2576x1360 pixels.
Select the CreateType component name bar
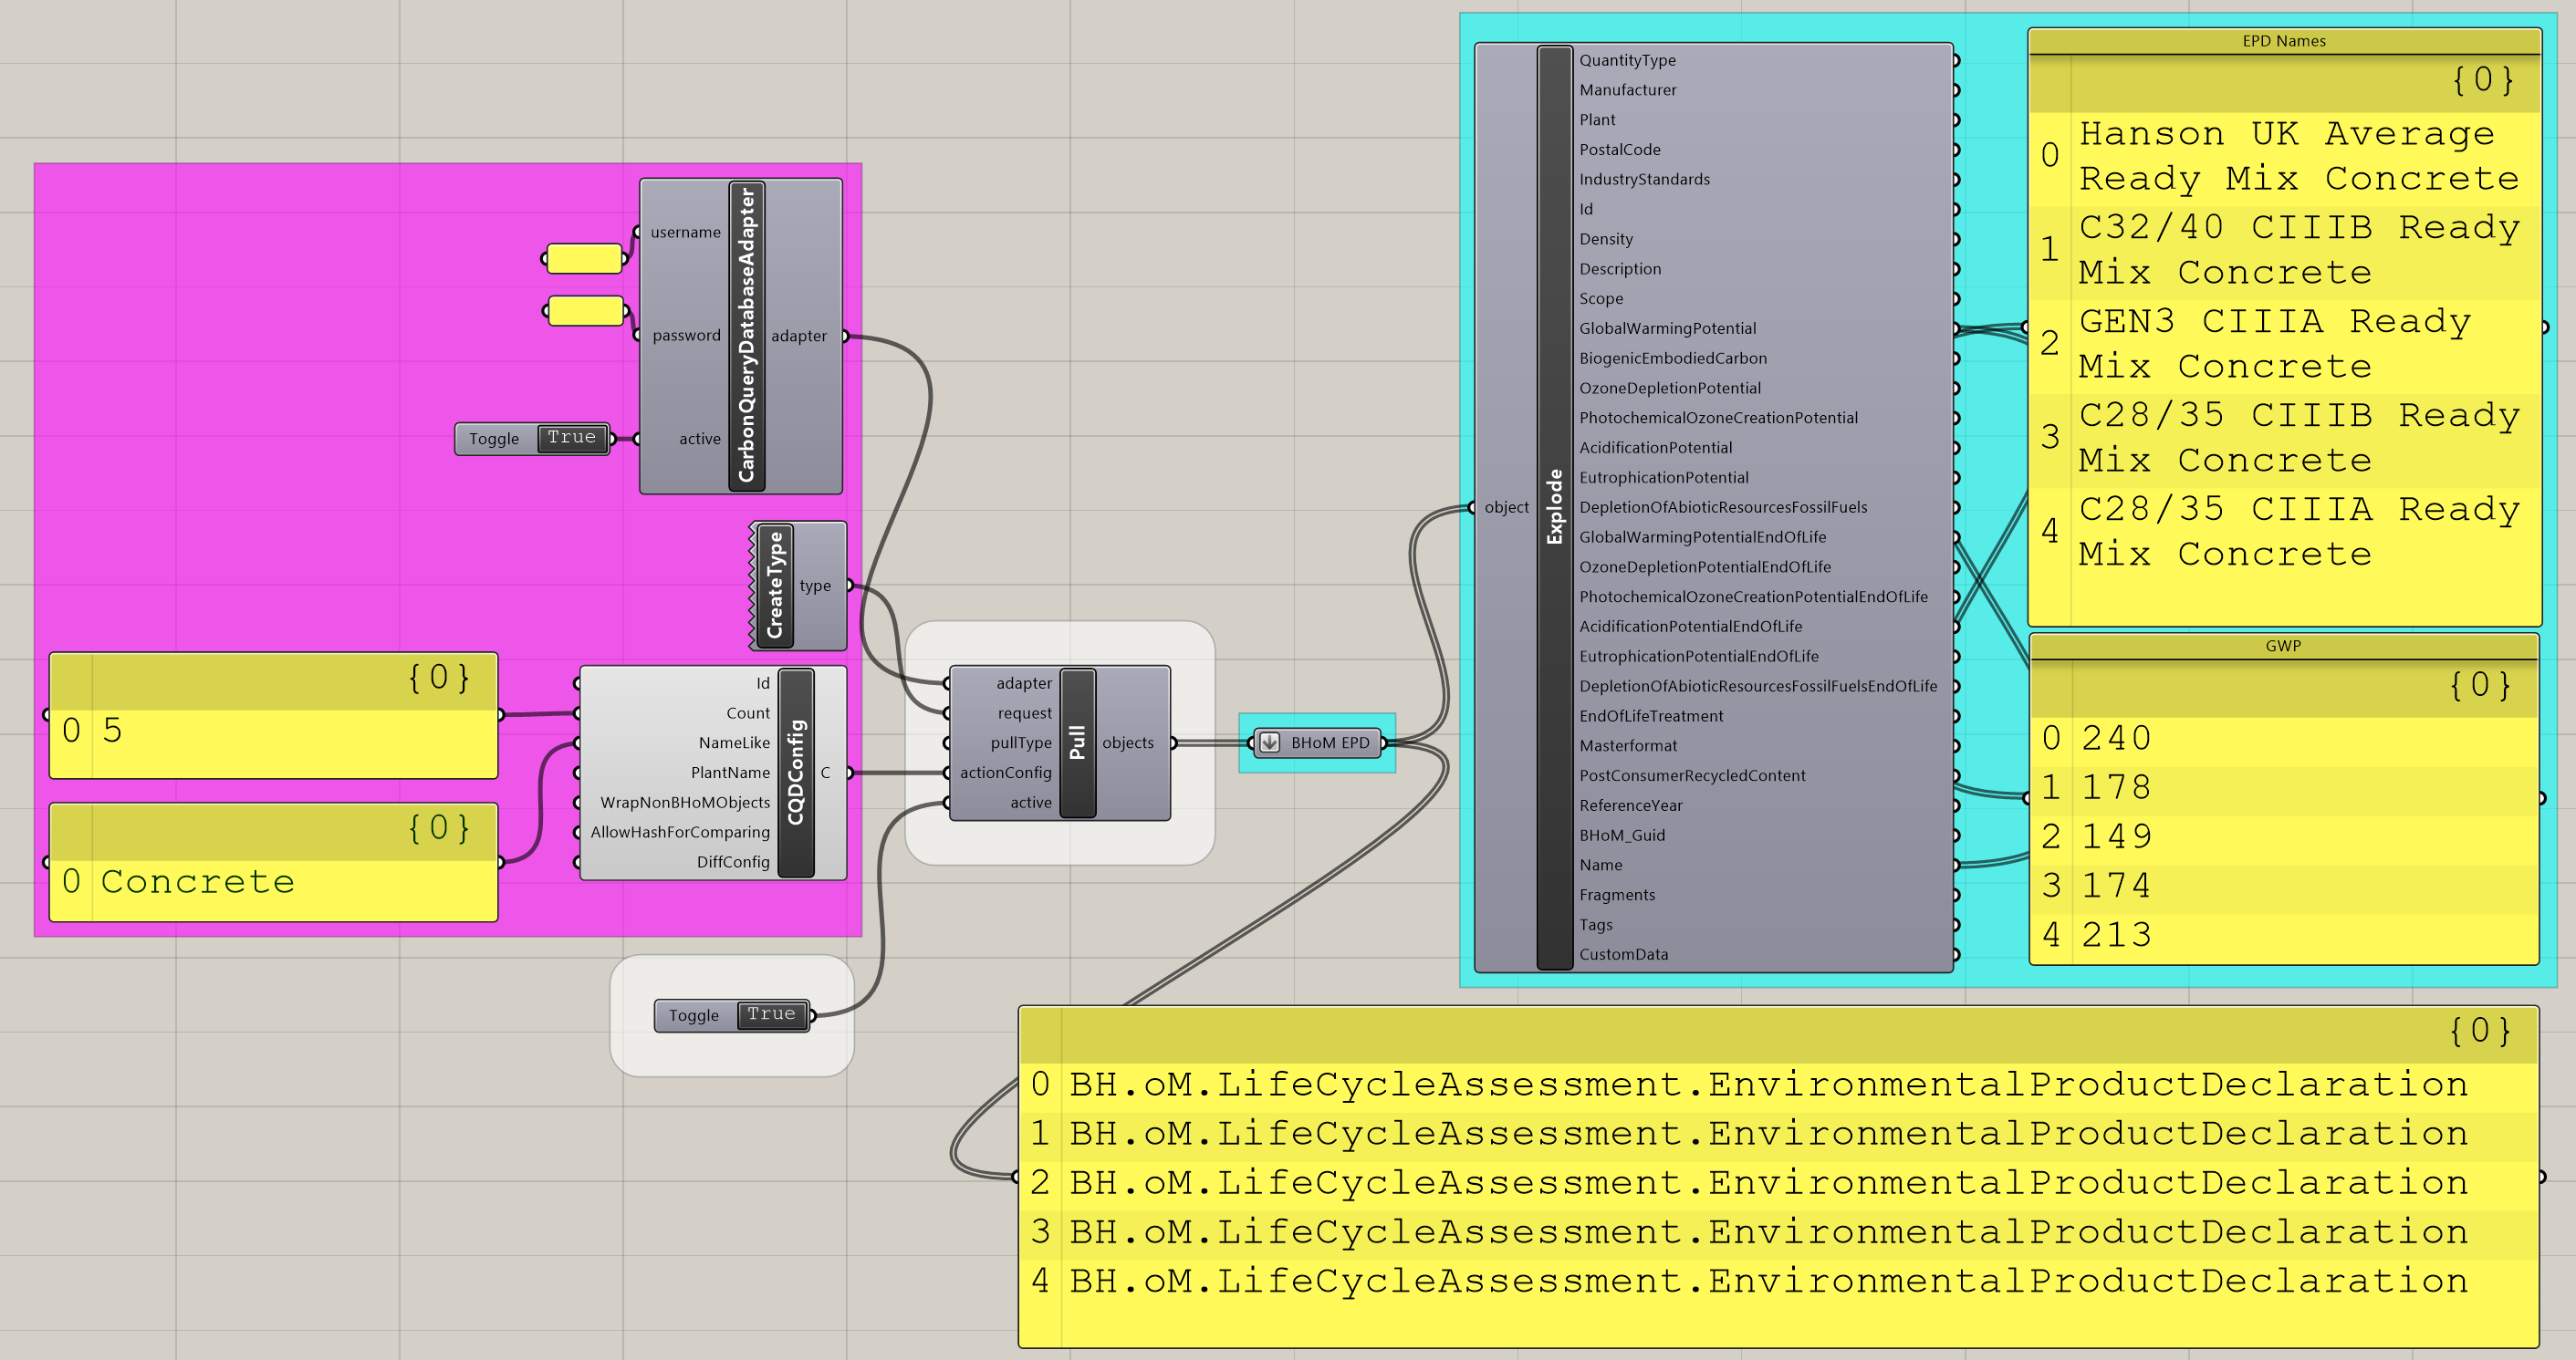click(x=774, y=586)
